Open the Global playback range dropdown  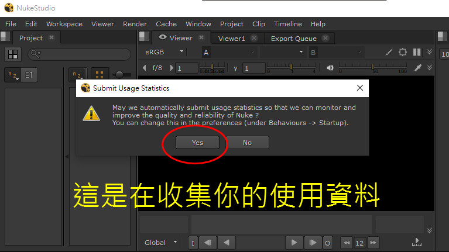[x=160, y=243]
